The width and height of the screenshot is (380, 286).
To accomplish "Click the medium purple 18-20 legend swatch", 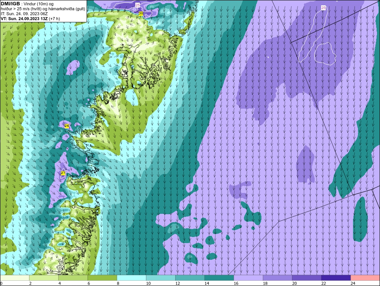I will [x=277, y=278].
